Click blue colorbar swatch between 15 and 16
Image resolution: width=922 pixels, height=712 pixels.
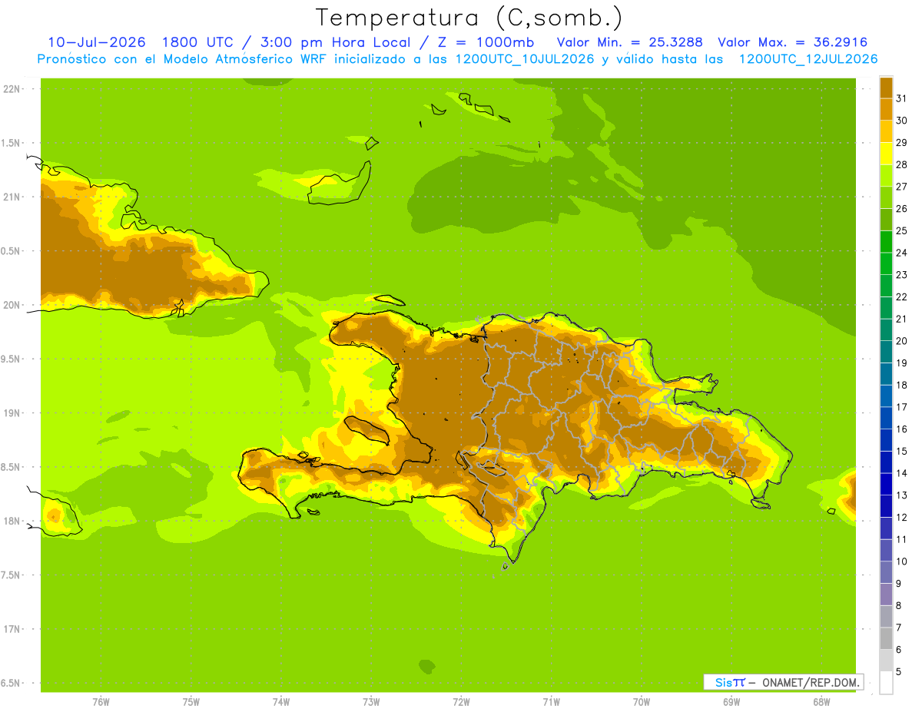coord(886,440)
